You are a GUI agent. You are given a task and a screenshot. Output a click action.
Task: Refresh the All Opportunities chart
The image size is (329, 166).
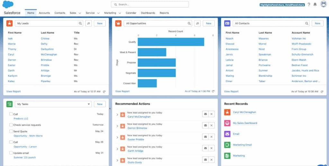213,92
